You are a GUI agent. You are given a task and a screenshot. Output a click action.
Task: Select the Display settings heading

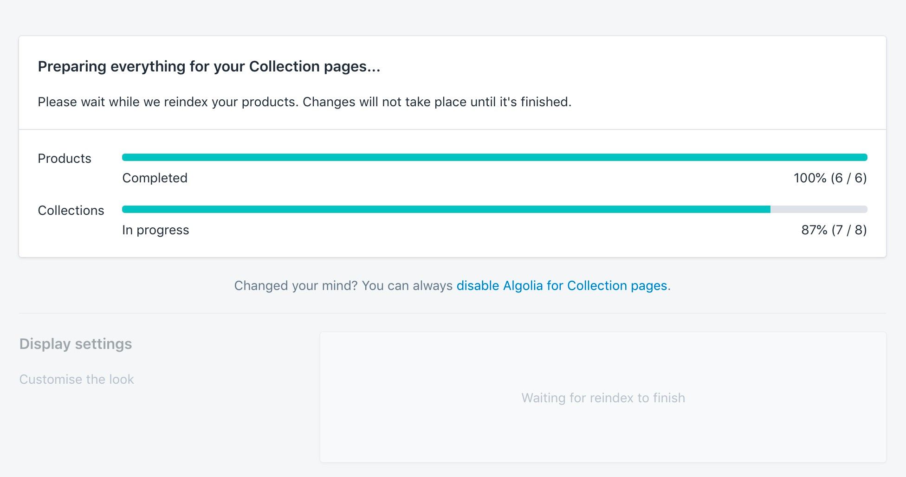click(x=75, y=344)
